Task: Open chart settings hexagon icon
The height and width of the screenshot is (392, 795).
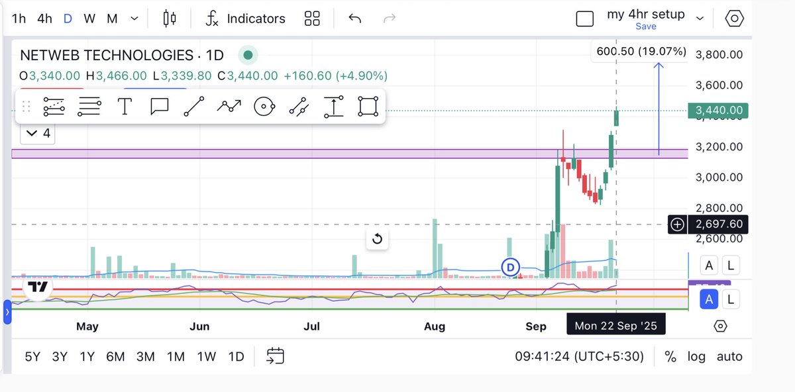Action: click(x=734, y=19)
